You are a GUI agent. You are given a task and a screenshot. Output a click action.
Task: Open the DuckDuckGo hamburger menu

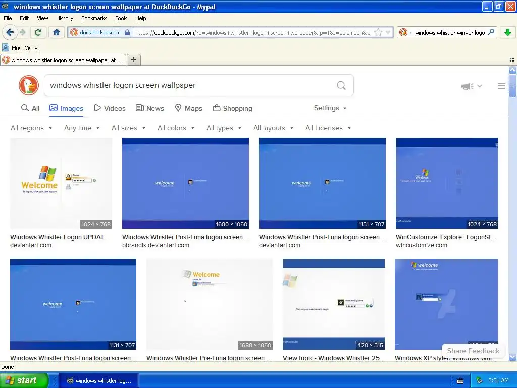click(501, 86)
